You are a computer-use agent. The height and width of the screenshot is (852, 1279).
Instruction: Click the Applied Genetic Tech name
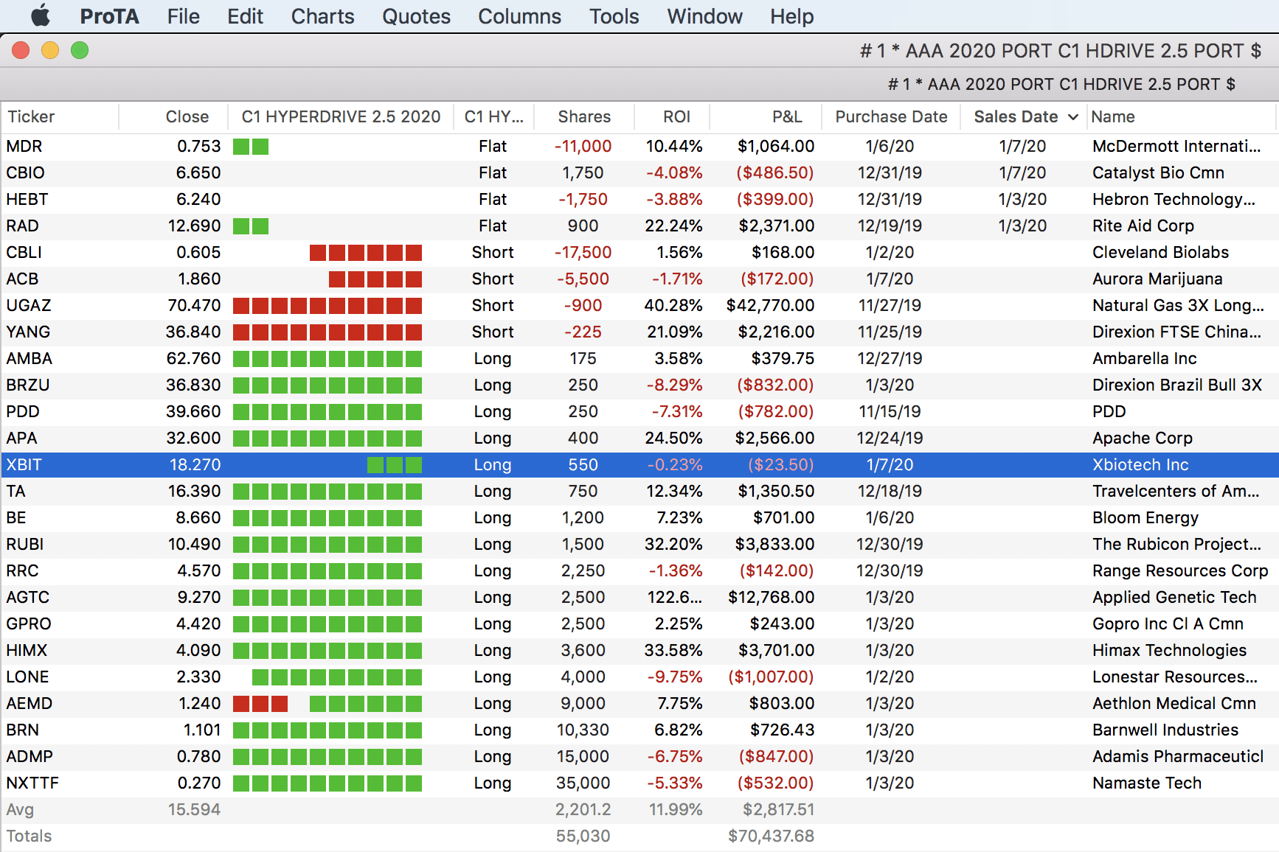(x=1174, y=597)
